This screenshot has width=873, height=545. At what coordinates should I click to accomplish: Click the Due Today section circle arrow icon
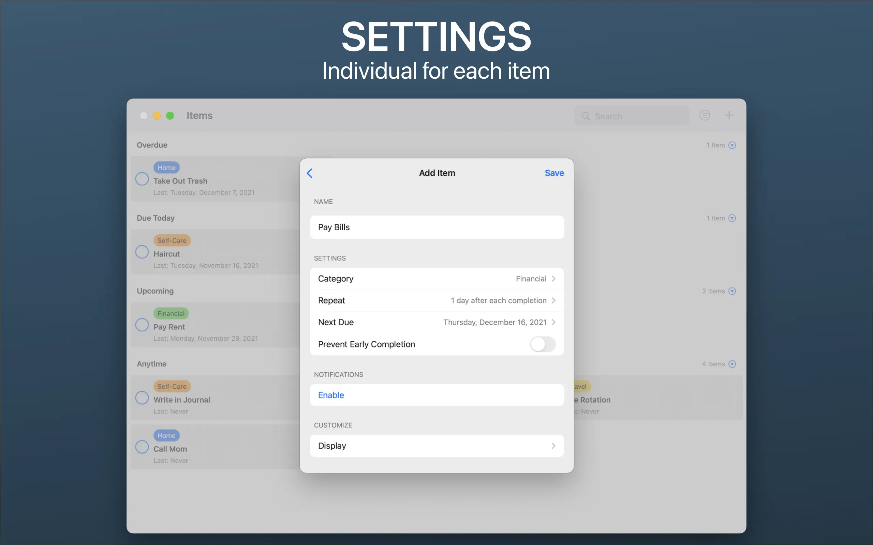[x=732, y=218]
